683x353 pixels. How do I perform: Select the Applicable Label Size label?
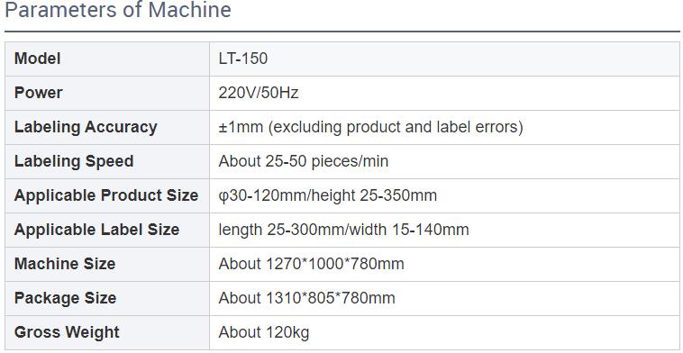96,230
